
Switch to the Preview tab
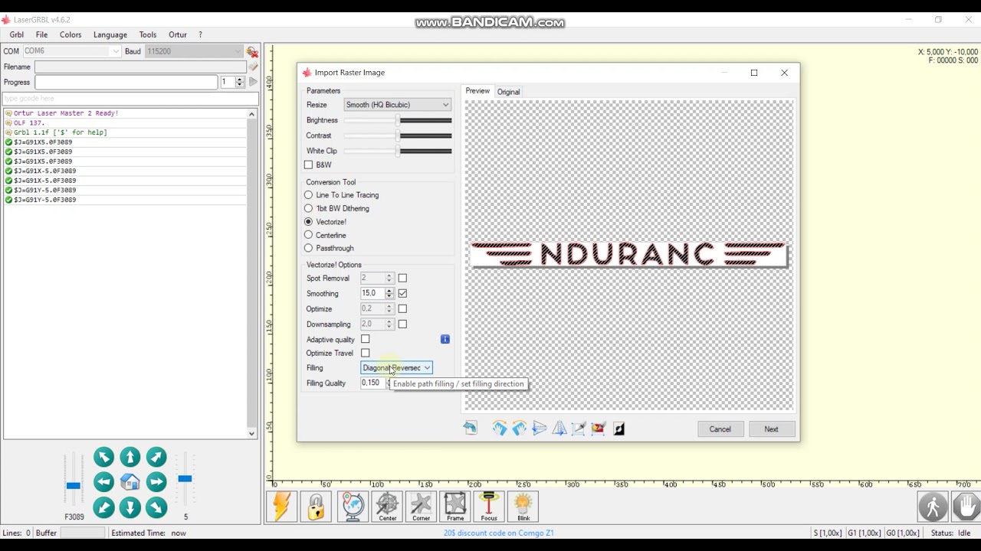pos(477,91)
